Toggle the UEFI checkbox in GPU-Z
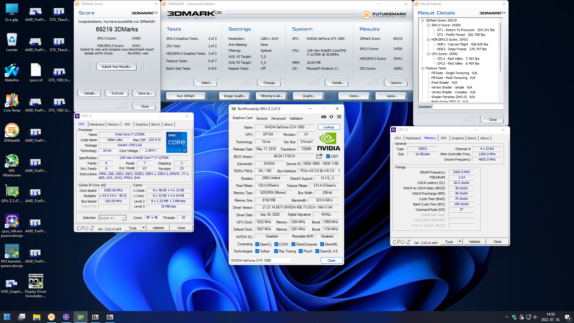Viewport: 574px width, 323px height. (328, 156)
